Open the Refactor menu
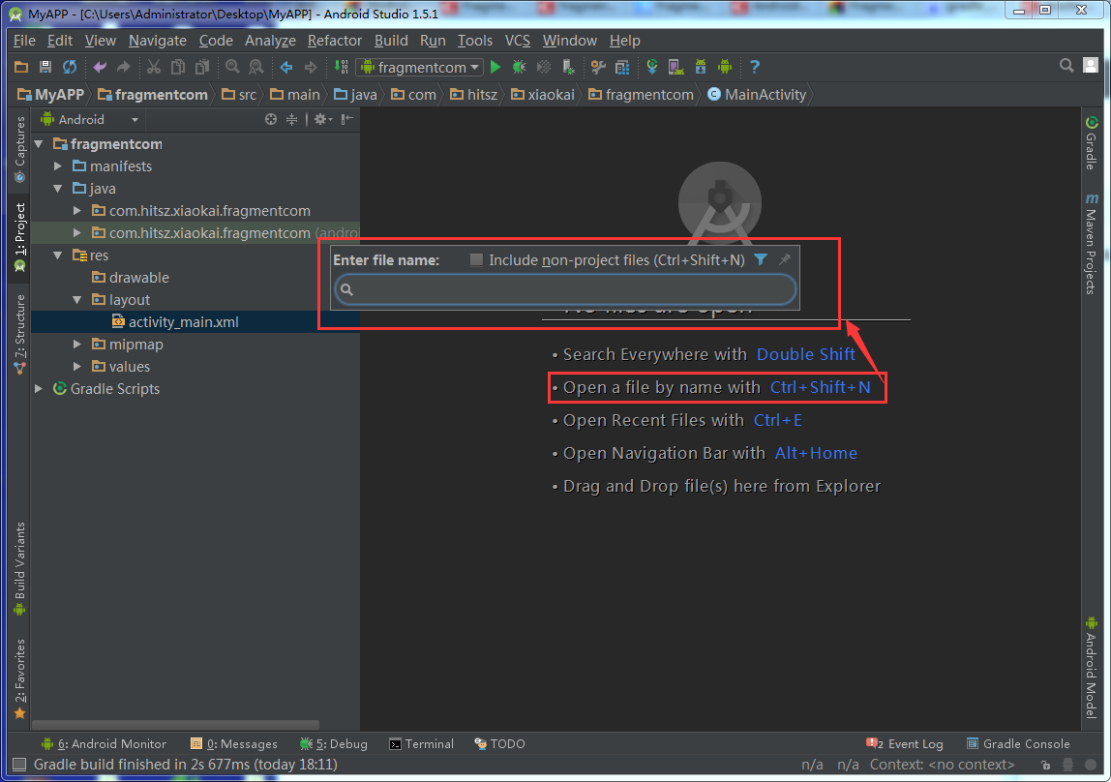Image resolution: width=1111 pixels, height=782 pixels. coord(334,41)
